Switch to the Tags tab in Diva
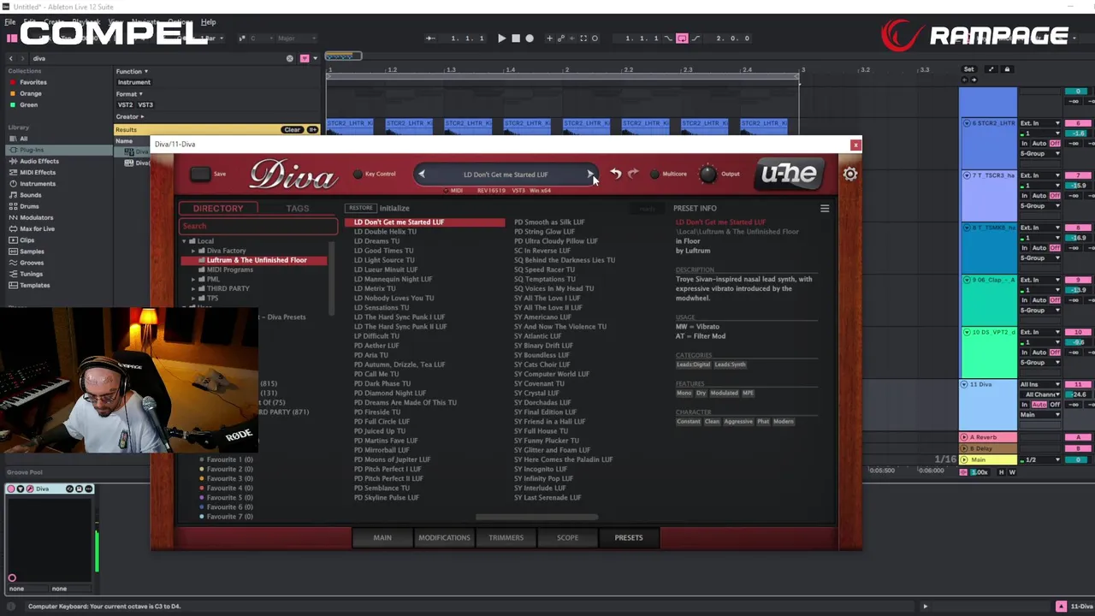Viewport: 1095px width, 616px height. click(298, 208)
